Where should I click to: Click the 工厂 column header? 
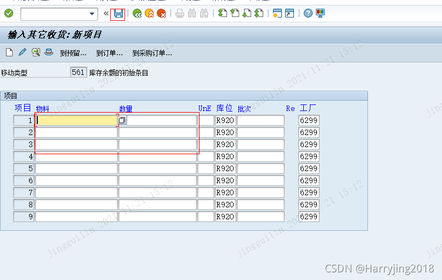point(308,108)
